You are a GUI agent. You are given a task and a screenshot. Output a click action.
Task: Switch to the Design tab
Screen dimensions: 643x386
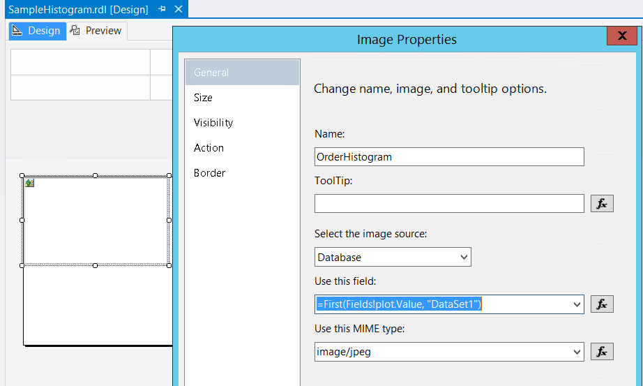tap(38, 31)
